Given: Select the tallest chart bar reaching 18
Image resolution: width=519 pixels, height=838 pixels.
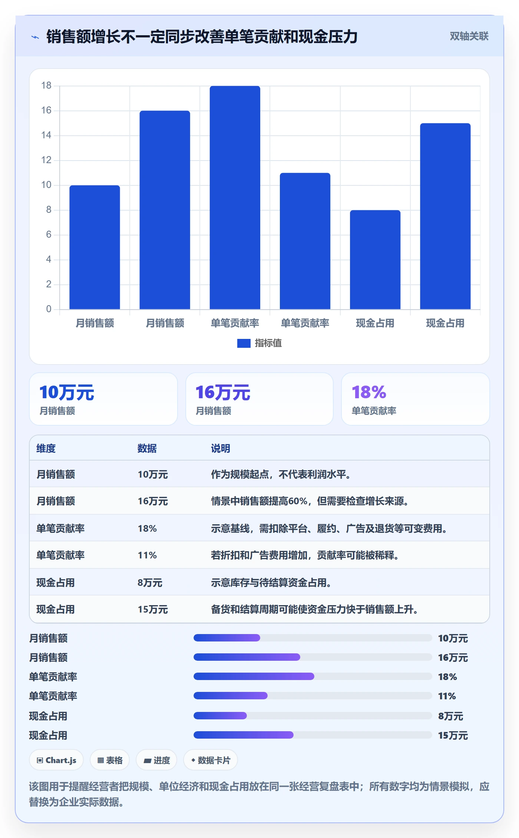Looking at the screenshot, I should coord(235,198).
